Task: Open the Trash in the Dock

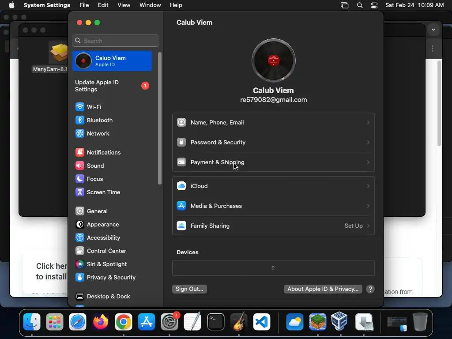Action: pyautogui.click(x=420, y=322)
